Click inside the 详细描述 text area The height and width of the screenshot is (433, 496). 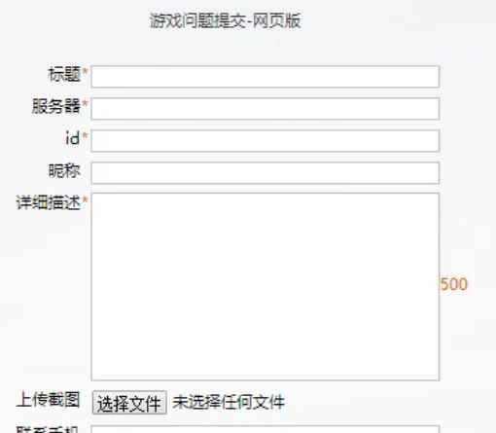pyautogui.click(x=266, y=287)
